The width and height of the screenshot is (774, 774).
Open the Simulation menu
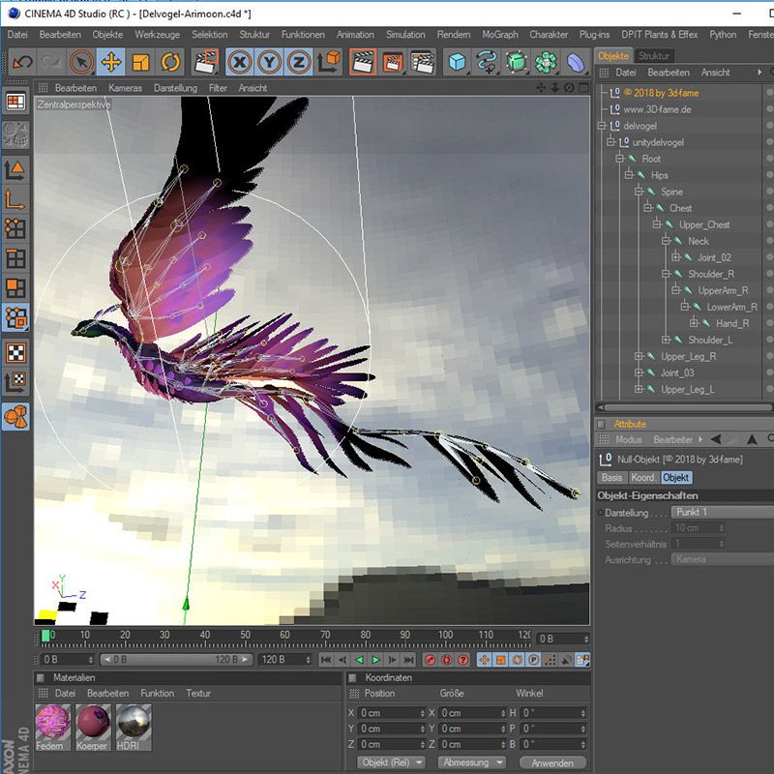coord(405,35)
